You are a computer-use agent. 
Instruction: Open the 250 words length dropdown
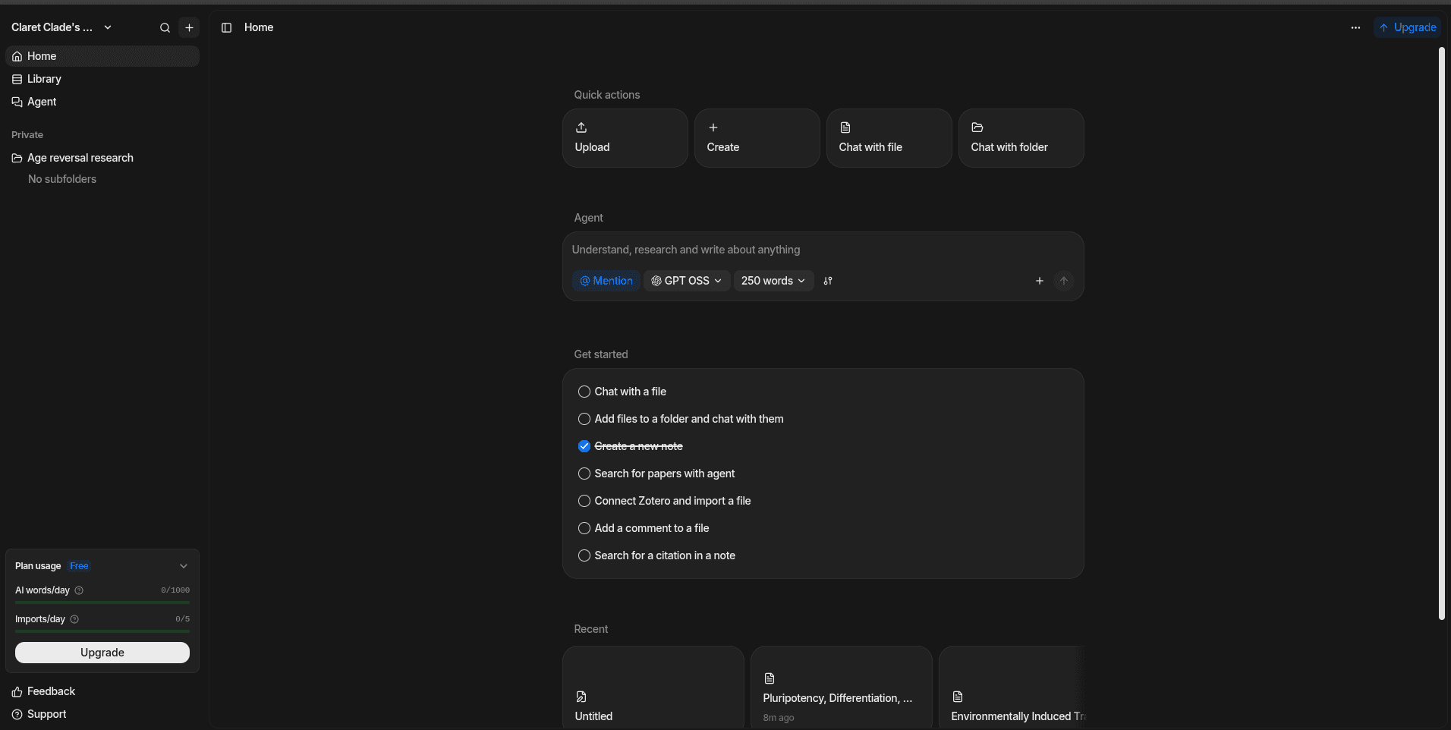773,281
